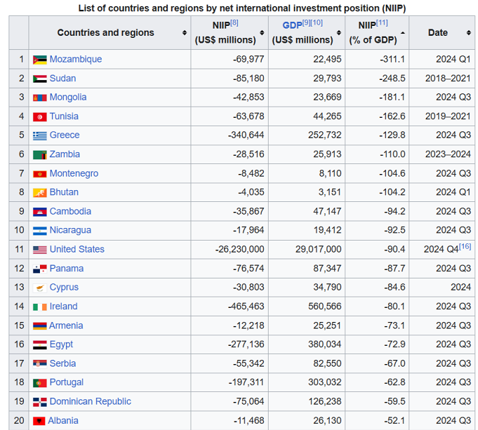Click the table caption about NIIP list
The height and width of the screenshot is (430, 478).
(x=242, y=8)
